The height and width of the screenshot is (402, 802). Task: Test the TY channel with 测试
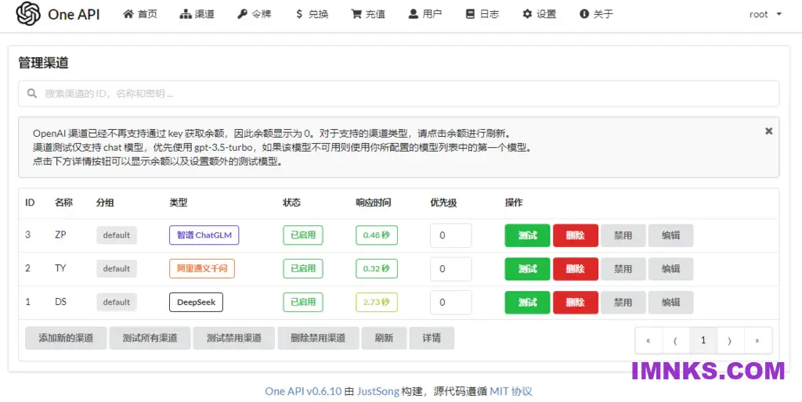click(x=527, y=269)
